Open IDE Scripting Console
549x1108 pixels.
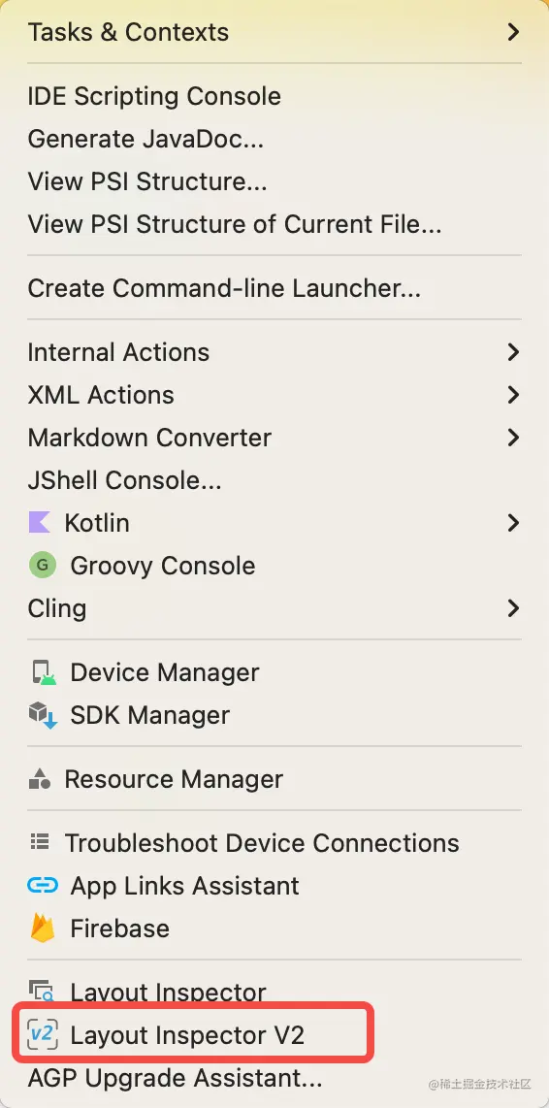(154, 96)
